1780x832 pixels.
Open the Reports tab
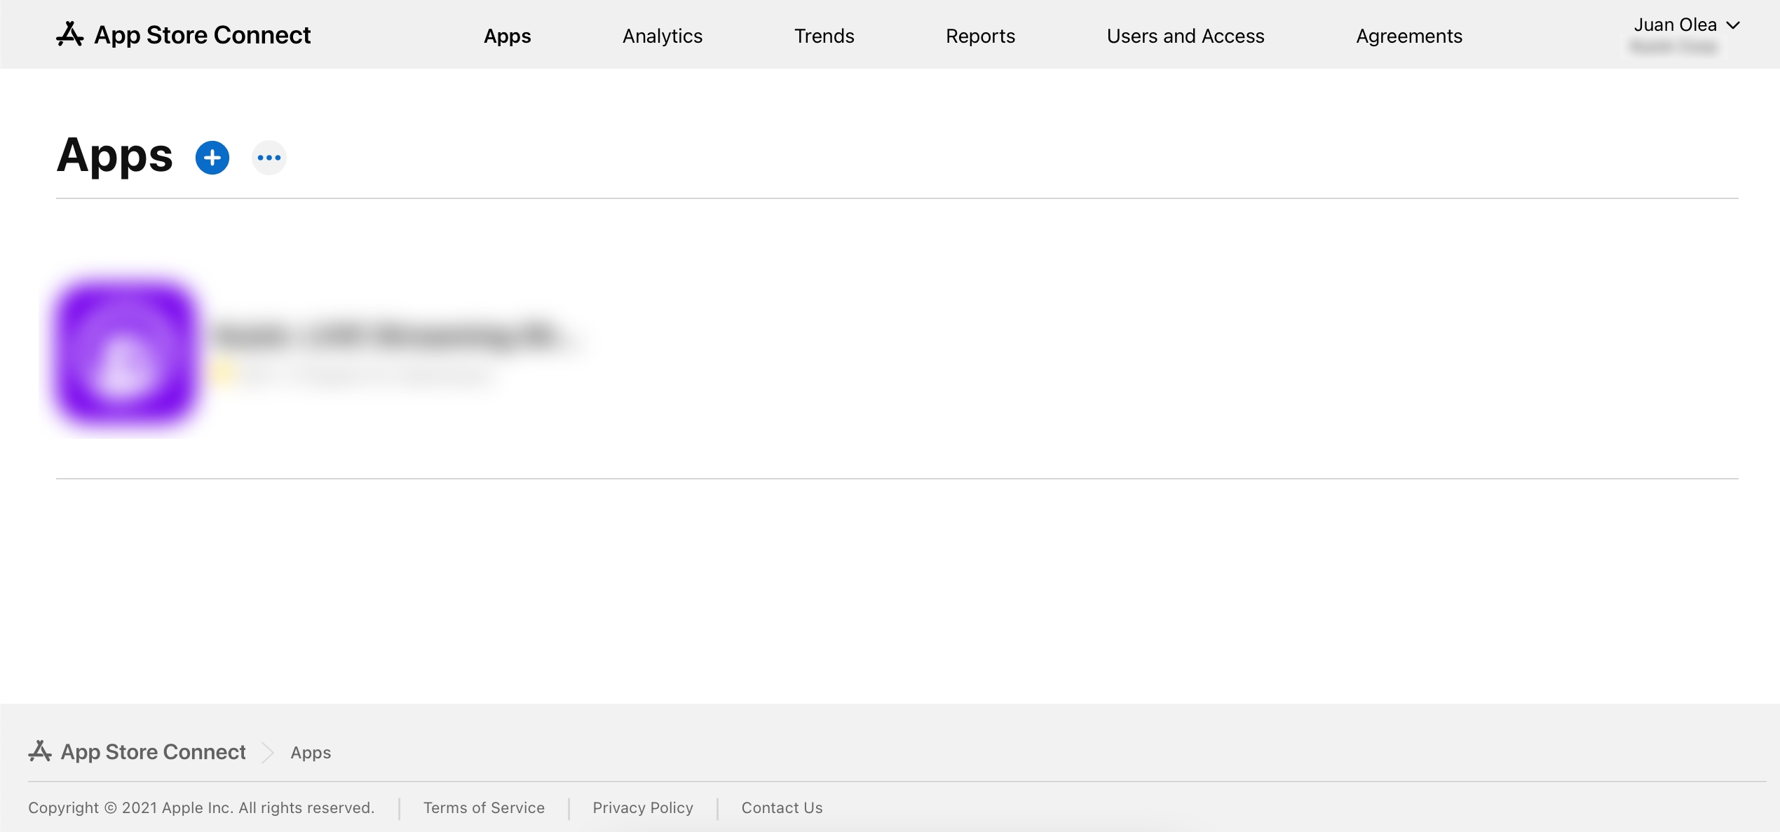click(x=980, y=36)
